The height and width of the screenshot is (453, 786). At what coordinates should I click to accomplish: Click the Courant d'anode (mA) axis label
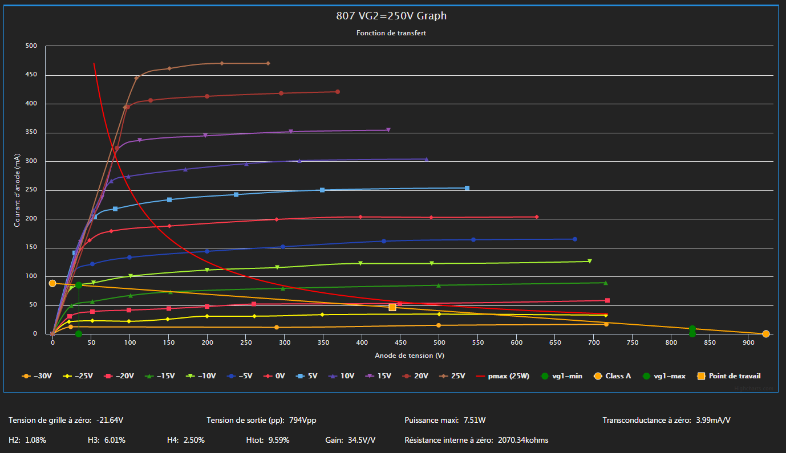tap(17, 190)
